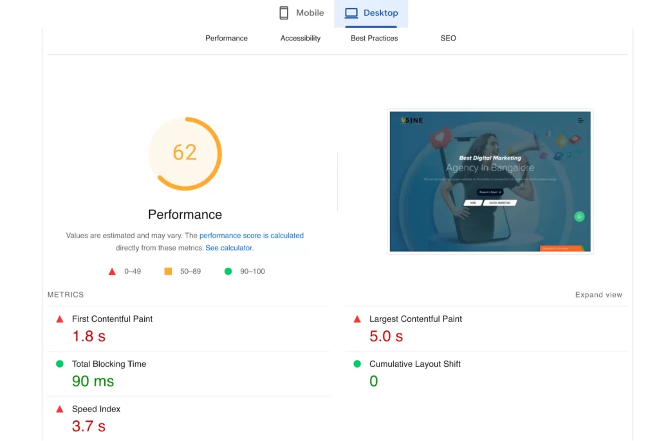Click the orange 50–89 legend square

pyautogui.click(x=168, y=271)
